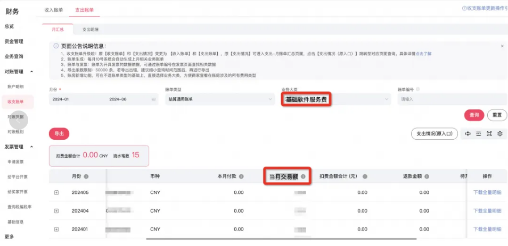Viewport: 508px width, 246px height.
Task: Toggle fullscreen table view icon
Action: (489, 133)
